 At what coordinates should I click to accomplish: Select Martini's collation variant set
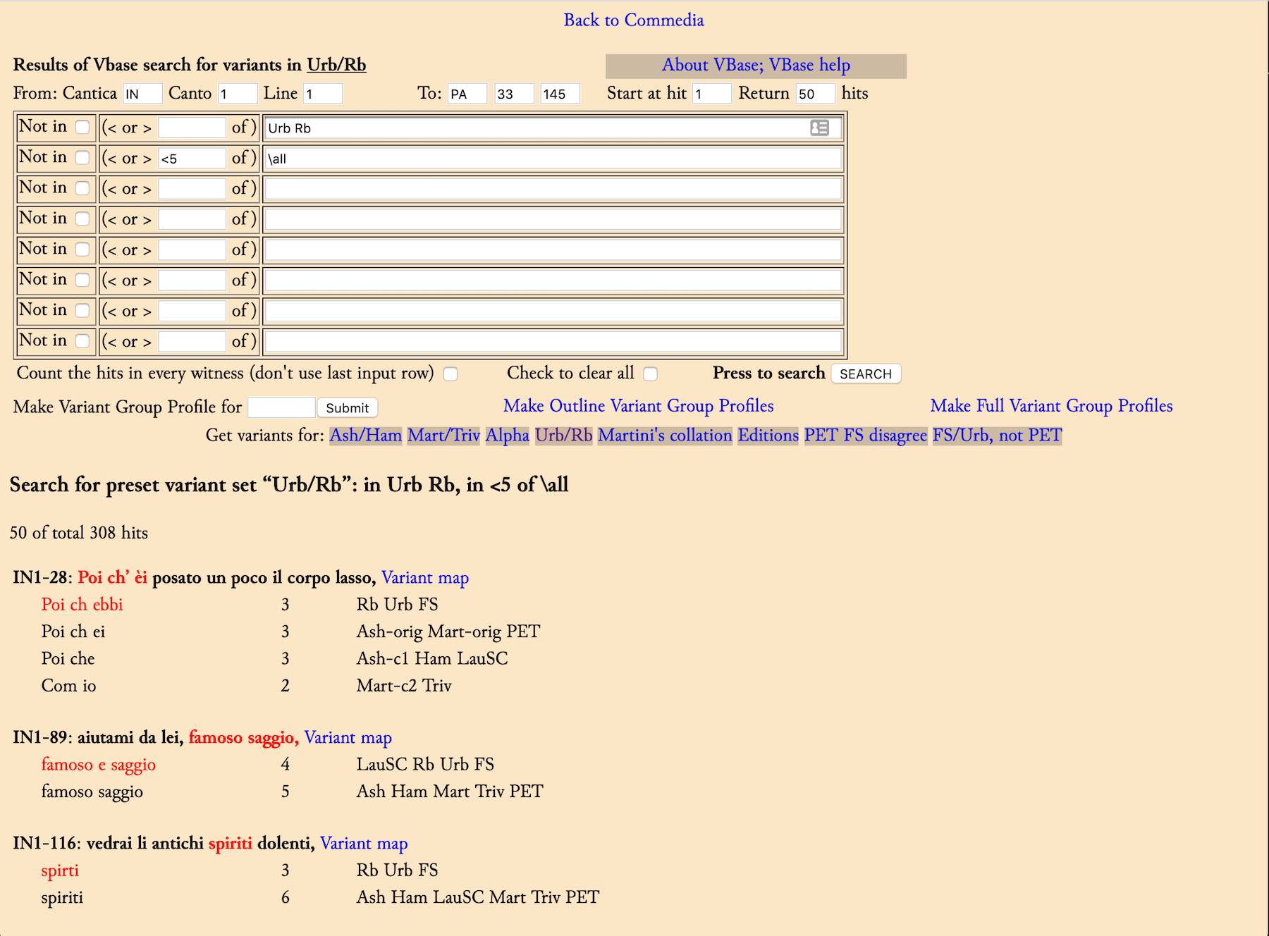tap(665, 436)
